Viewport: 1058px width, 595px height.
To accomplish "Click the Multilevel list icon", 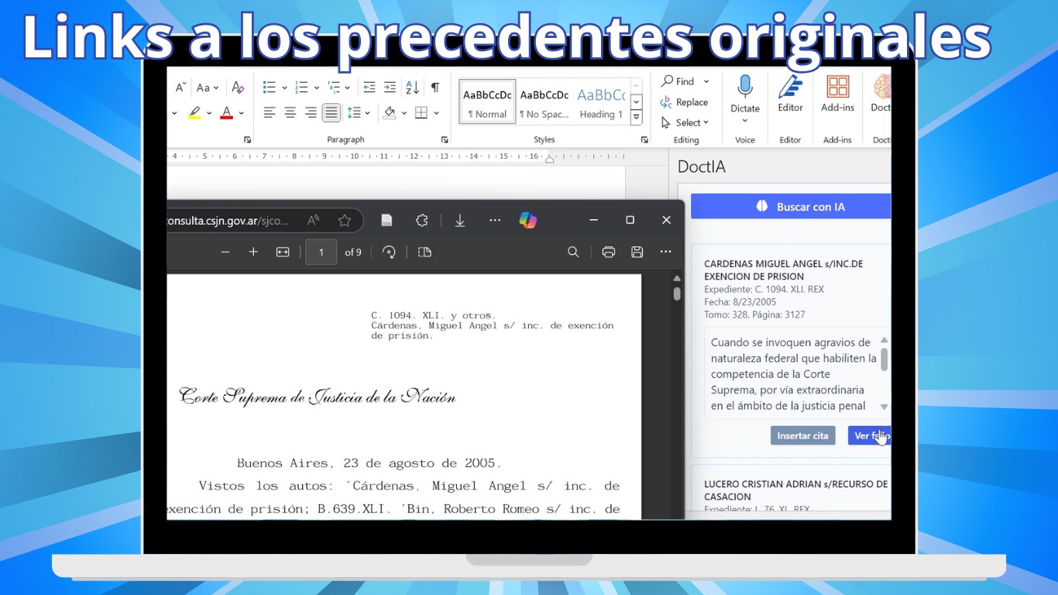I will [334, 88].
